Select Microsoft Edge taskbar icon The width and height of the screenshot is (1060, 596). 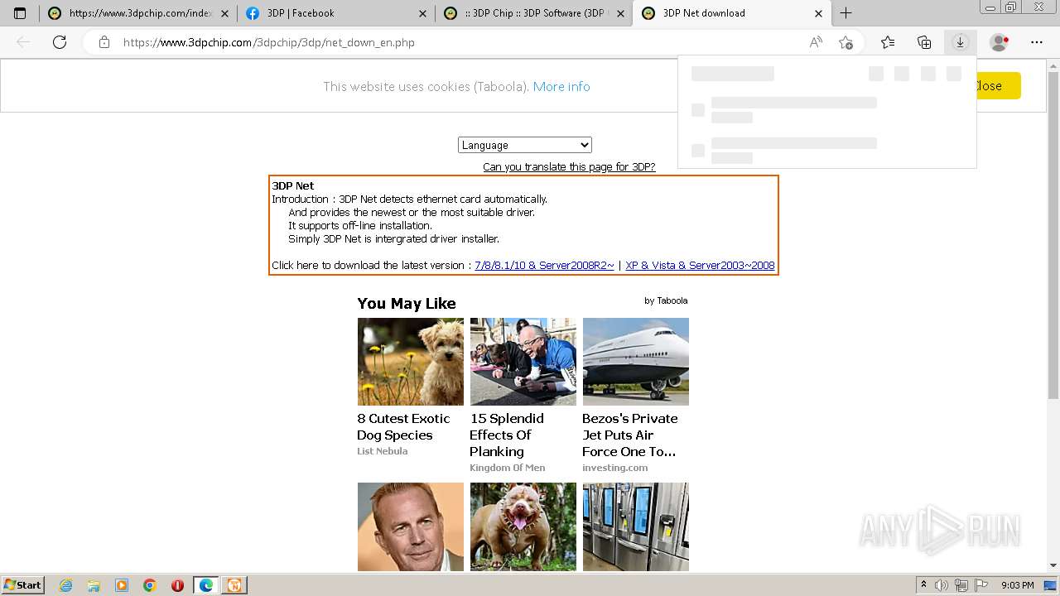coord(206,585)
